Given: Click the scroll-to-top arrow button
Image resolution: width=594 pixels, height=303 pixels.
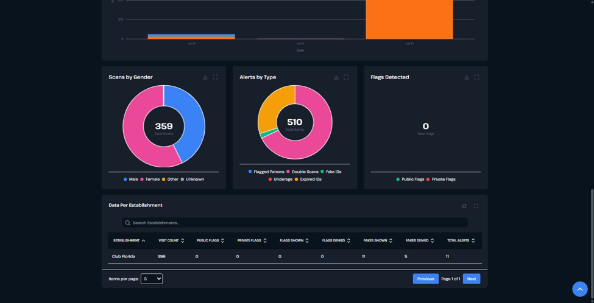Looking at the screenshot, I should 579,289.
